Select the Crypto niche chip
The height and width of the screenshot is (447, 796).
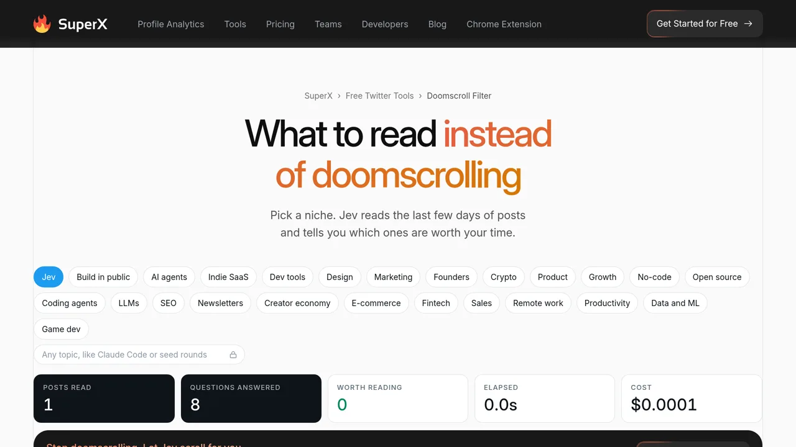click(x=504, y=277)
